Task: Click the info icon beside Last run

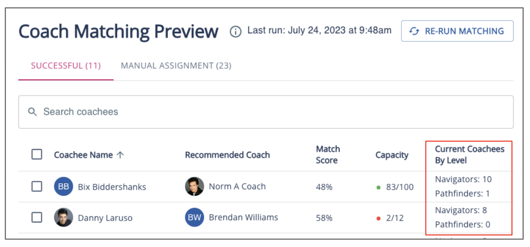Action: (x=235, y=31)
